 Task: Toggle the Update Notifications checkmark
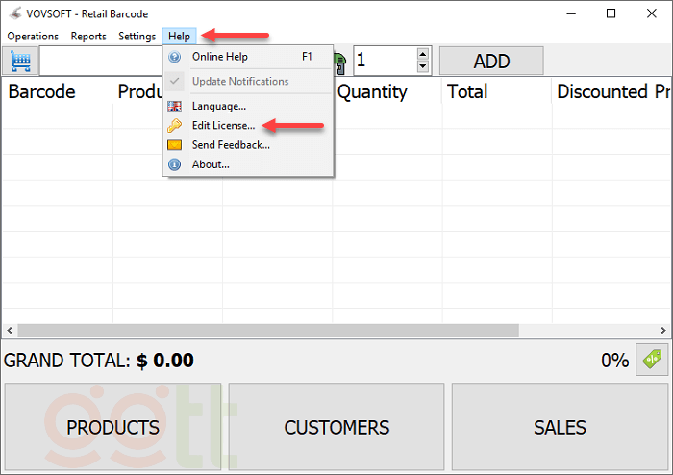coord(174,82)
